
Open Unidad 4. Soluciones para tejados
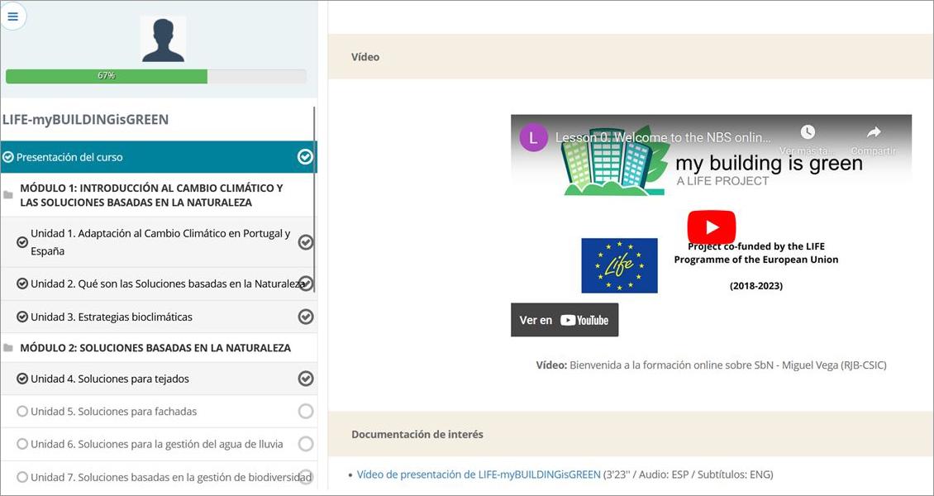[x=110, y=379]
